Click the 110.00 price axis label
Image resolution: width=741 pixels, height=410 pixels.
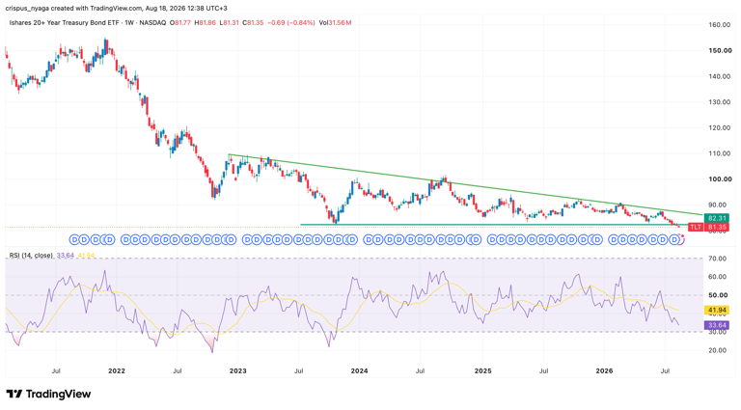point(719,153)
